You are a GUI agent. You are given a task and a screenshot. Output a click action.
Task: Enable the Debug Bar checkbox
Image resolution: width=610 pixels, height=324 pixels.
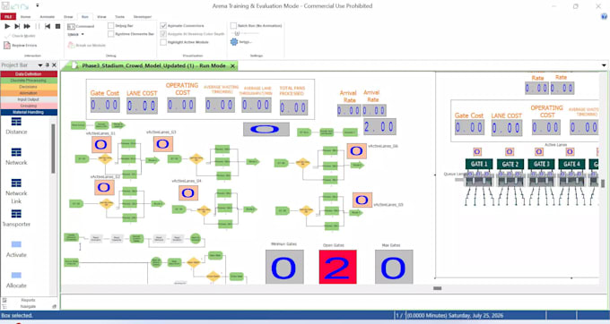(111, 26)
